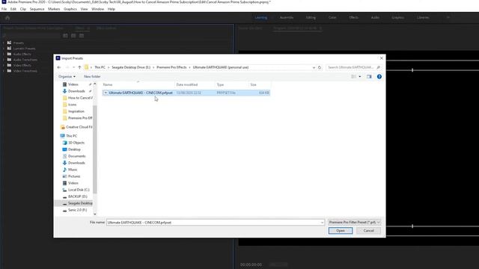Open the file type filter dropdown
Screen dimensions: 479x269
tap(354, 223)
